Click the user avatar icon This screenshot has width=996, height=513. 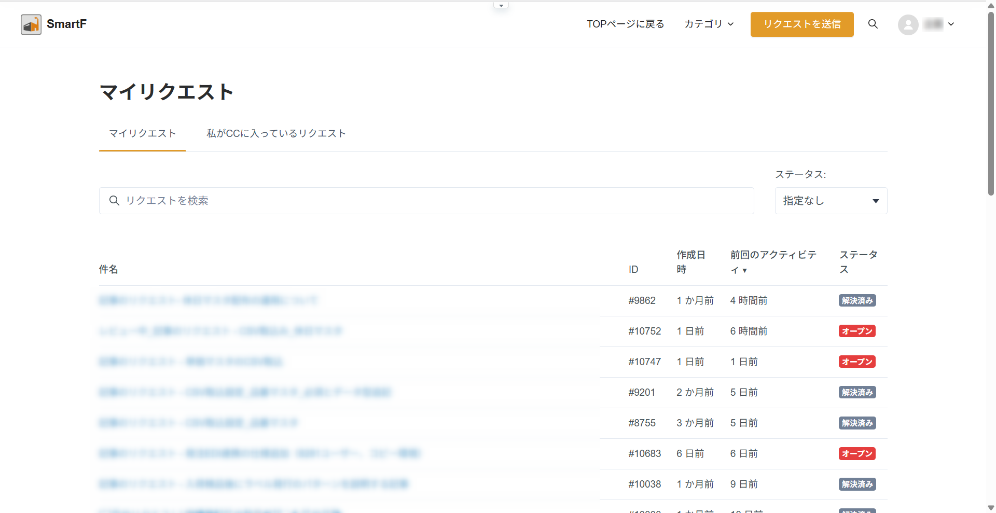pyautogui.click(x=908, y=24)
